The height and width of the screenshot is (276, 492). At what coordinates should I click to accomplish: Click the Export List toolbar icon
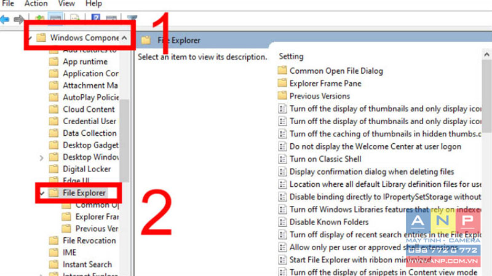click(74, 18)
